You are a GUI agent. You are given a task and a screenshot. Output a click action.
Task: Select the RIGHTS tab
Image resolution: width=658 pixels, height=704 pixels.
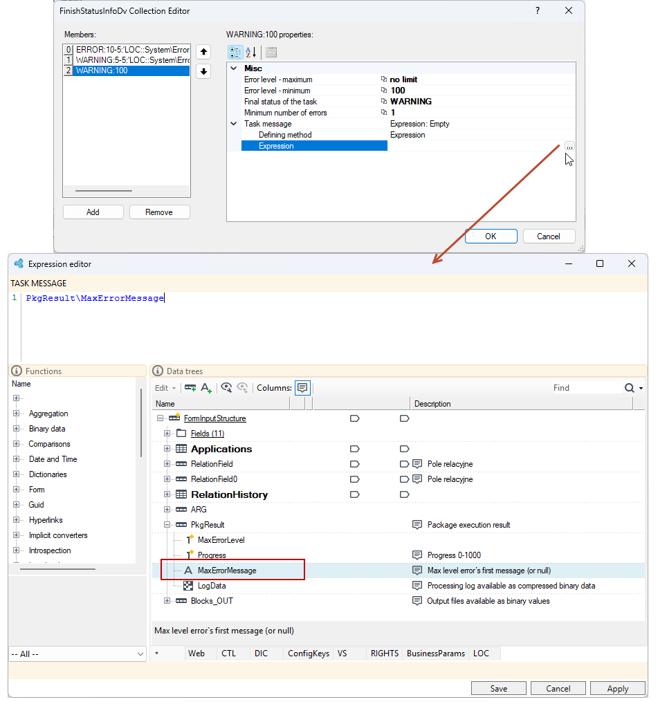tap(385, 654)
